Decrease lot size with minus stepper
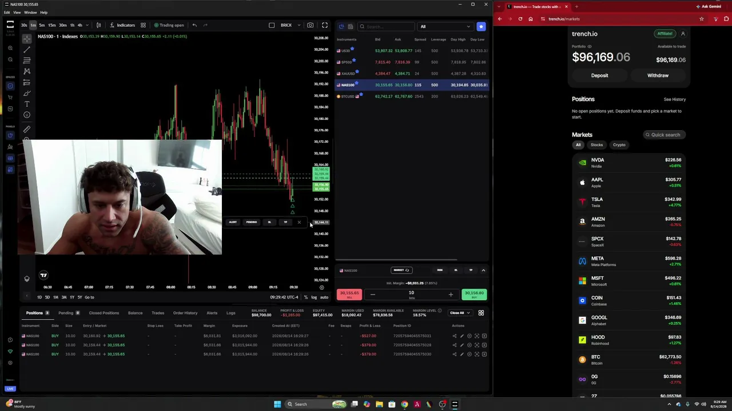 tap(372, 295)
